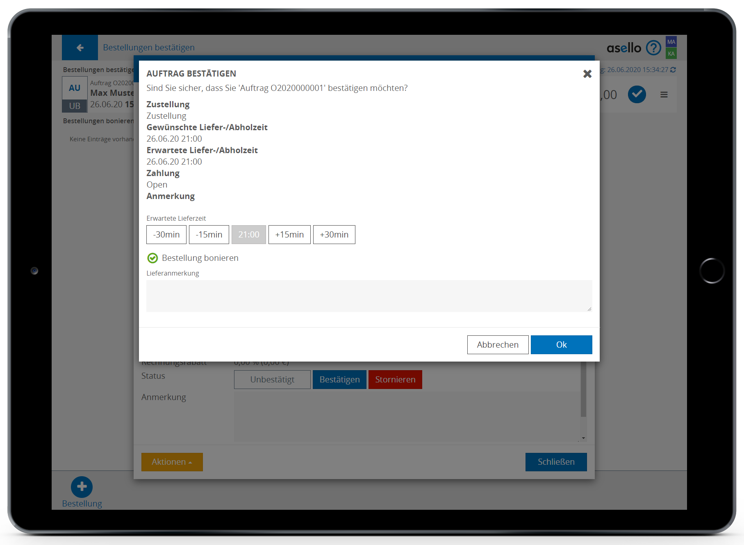Viewport: 744px width, 545px height.
Task: Click the AU order type tile
Action: 75,88
